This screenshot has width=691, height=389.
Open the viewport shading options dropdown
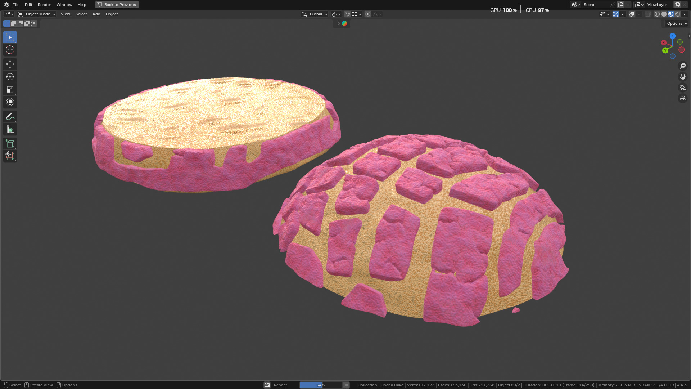coord(685,14)
